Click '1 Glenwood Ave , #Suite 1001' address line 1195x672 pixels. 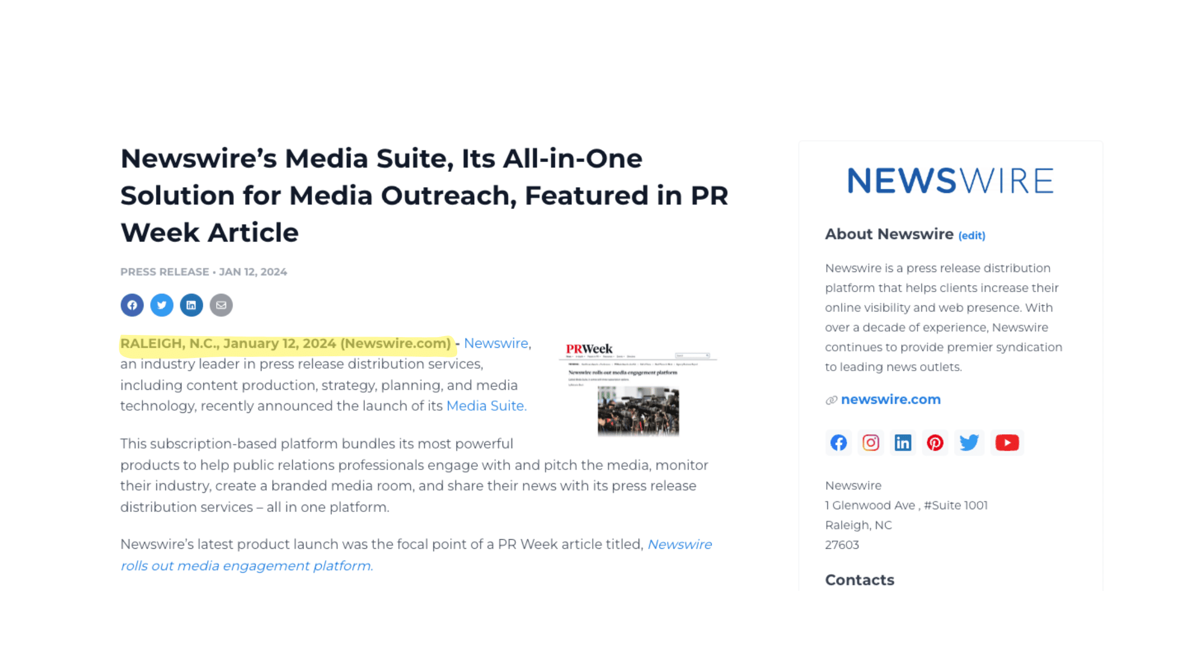(906, 506)
